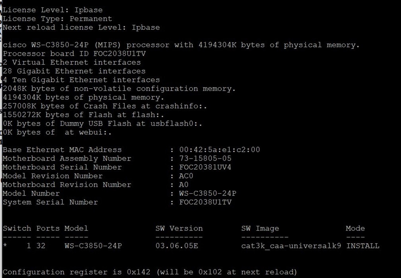
Task: Click the ports count 32 in table row
Action: click(41, 246)
